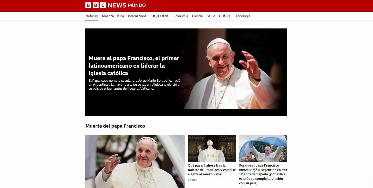Open the NEWS MUNDO home link
The width and height of the screenshot is (373, 188).
(x=127, y=5)
